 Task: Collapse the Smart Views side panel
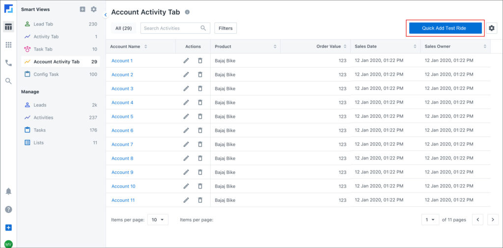click(106, 15)
